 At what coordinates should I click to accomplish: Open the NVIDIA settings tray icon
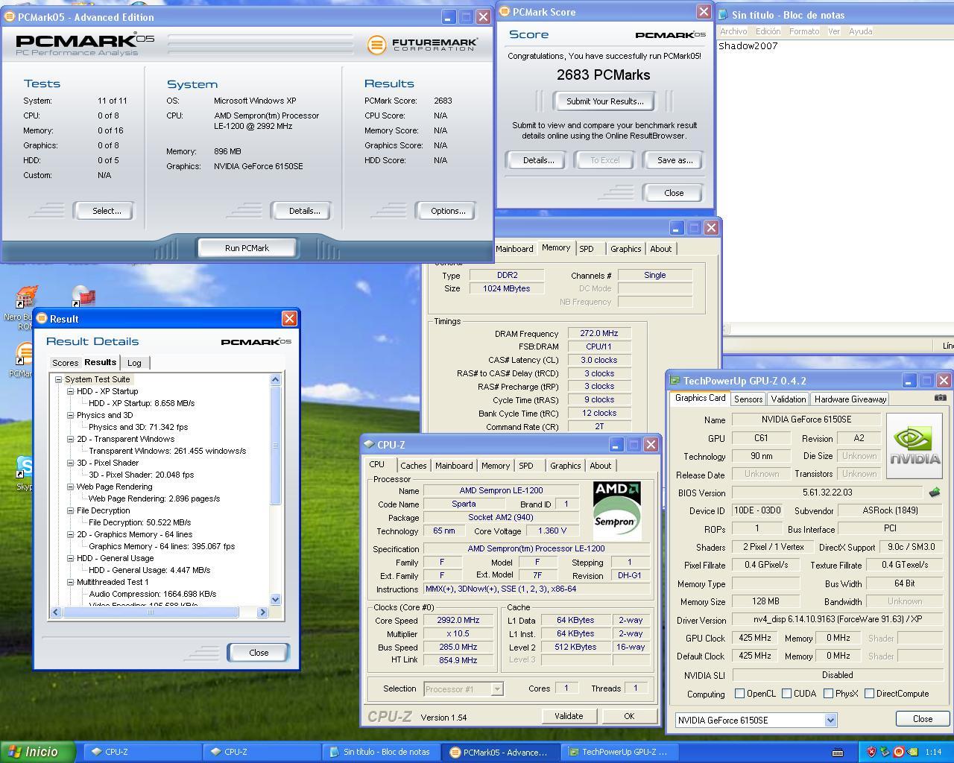[912, 752]
